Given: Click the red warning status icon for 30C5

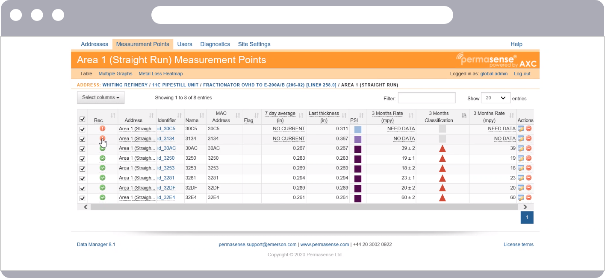Looking at the screenshot, I should click(x=103, y=128).
